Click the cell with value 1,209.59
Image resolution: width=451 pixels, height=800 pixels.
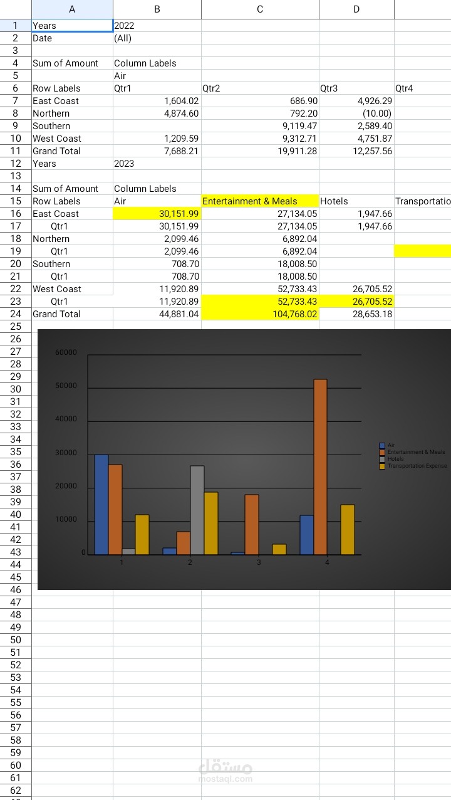pyautogui.click(x=157, y=139)
